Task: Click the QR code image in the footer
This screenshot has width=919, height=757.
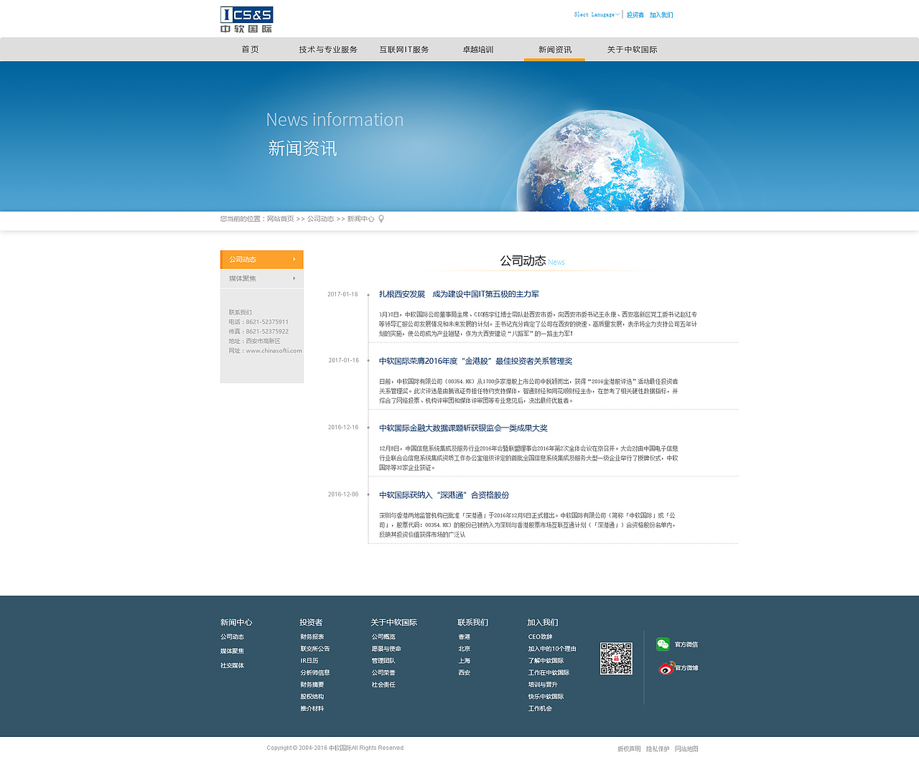Action: (615, 658)
